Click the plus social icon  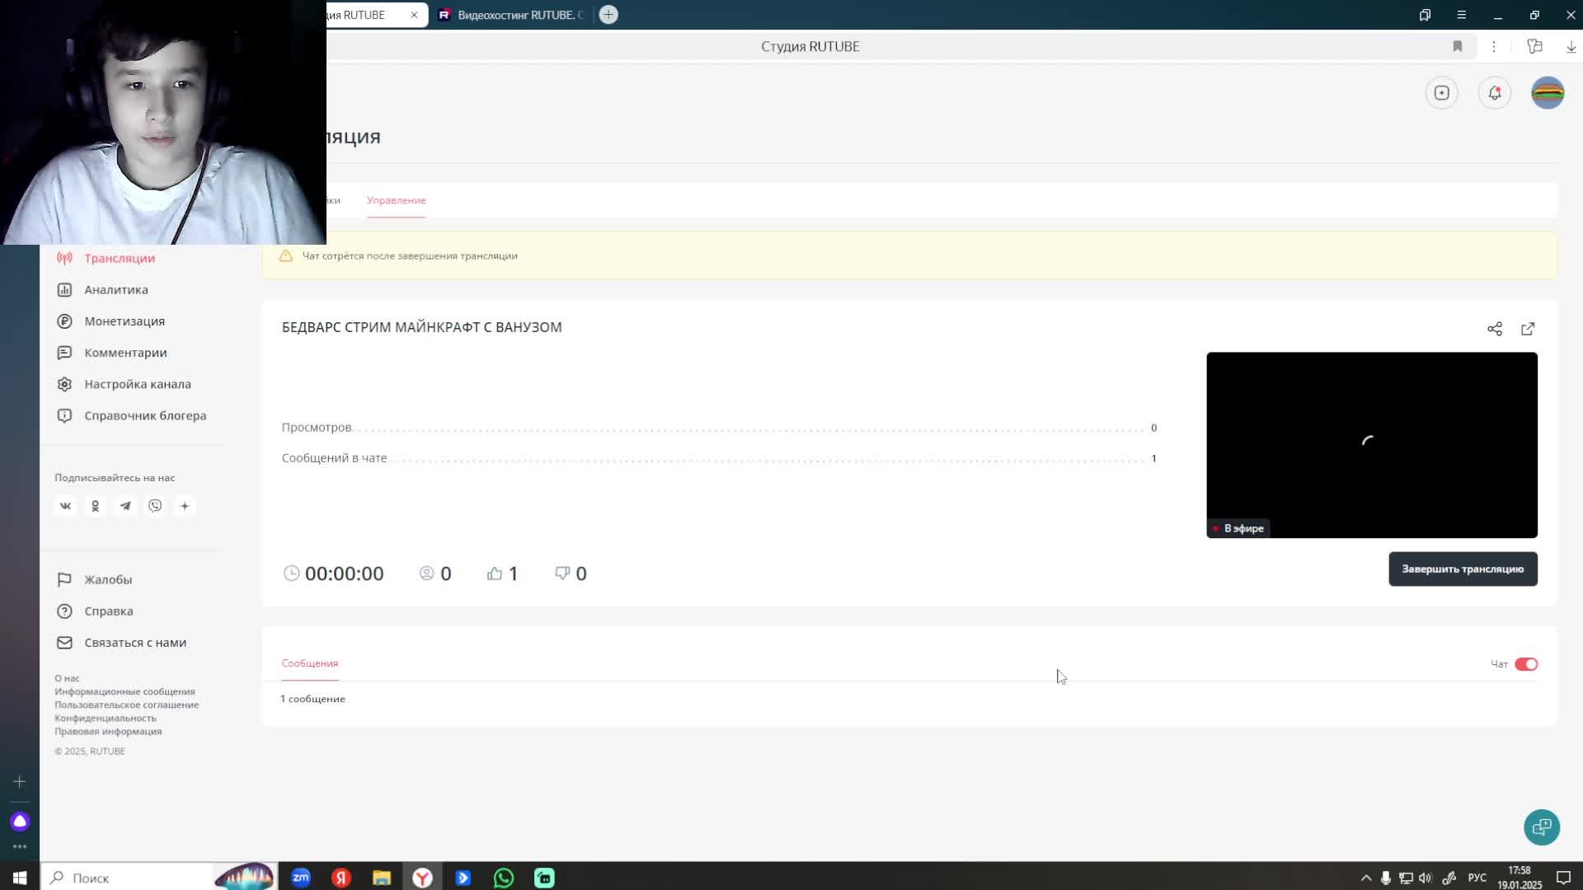pyautogui.click(x=185, y=506)
